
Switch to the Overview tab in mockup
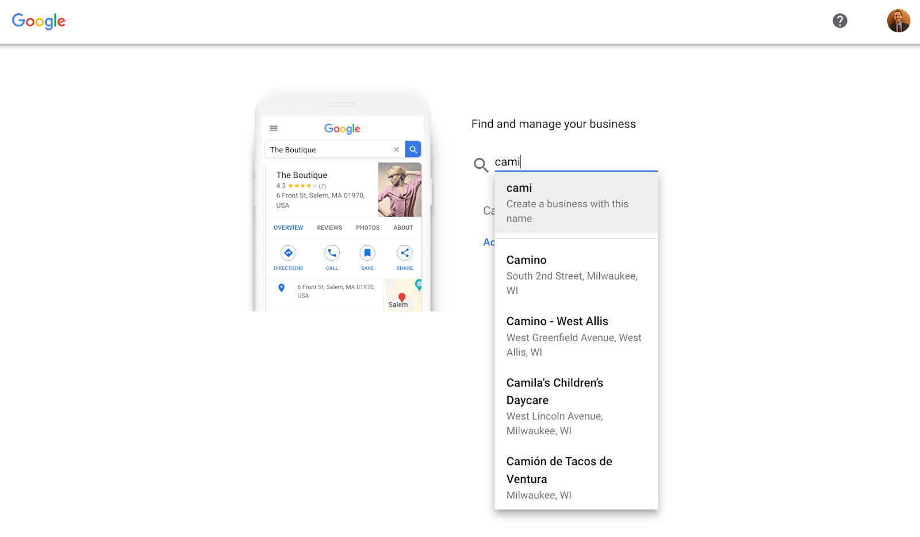[288, 227]
